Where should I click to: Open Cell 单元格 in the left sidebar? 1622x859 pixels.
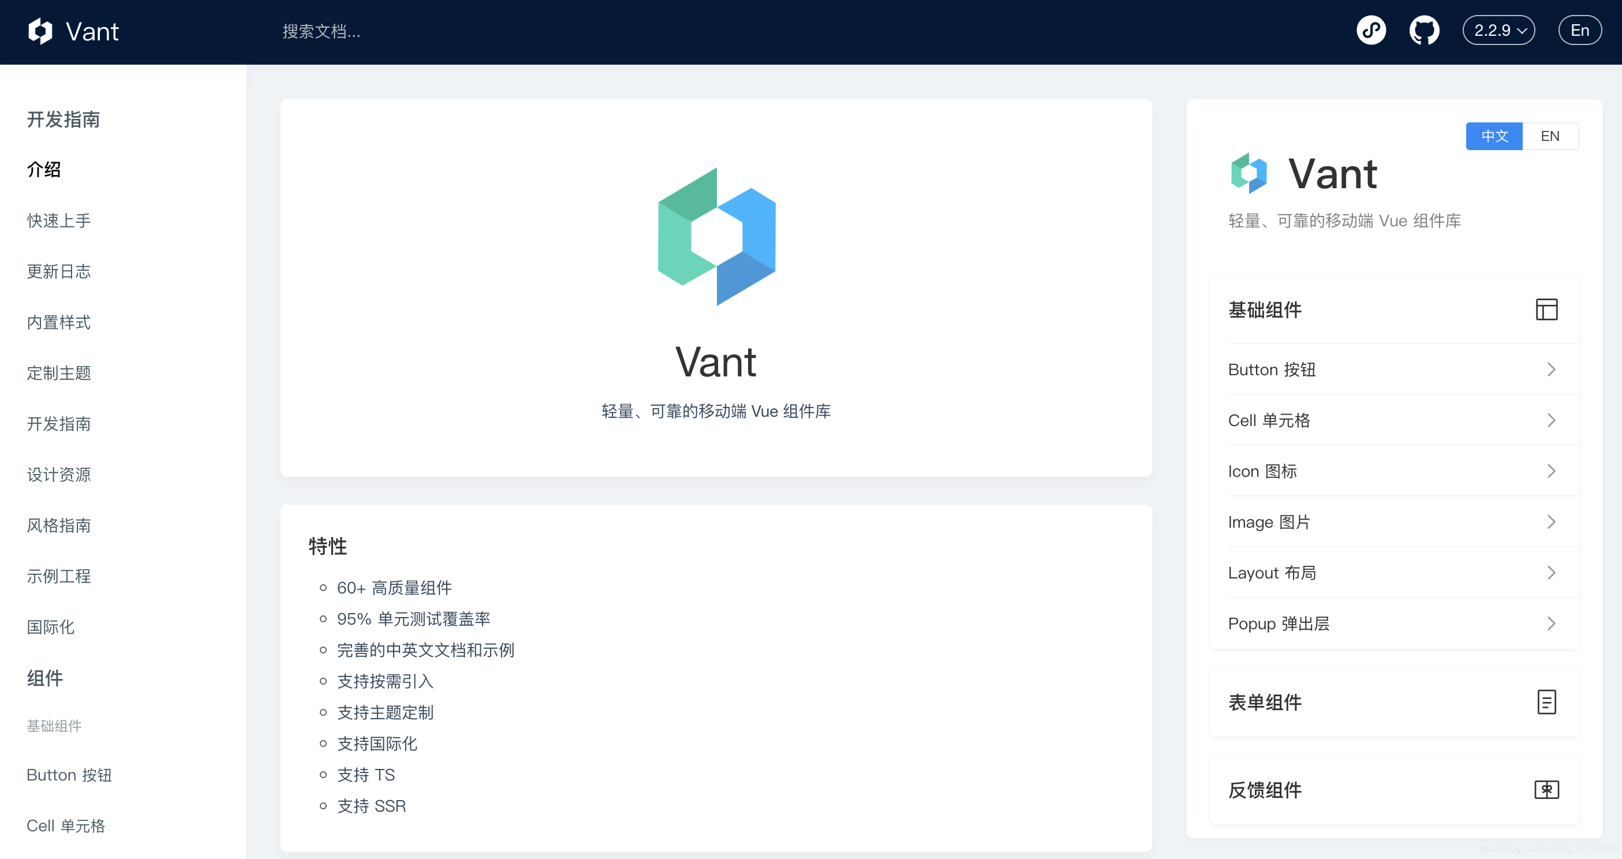65,826
